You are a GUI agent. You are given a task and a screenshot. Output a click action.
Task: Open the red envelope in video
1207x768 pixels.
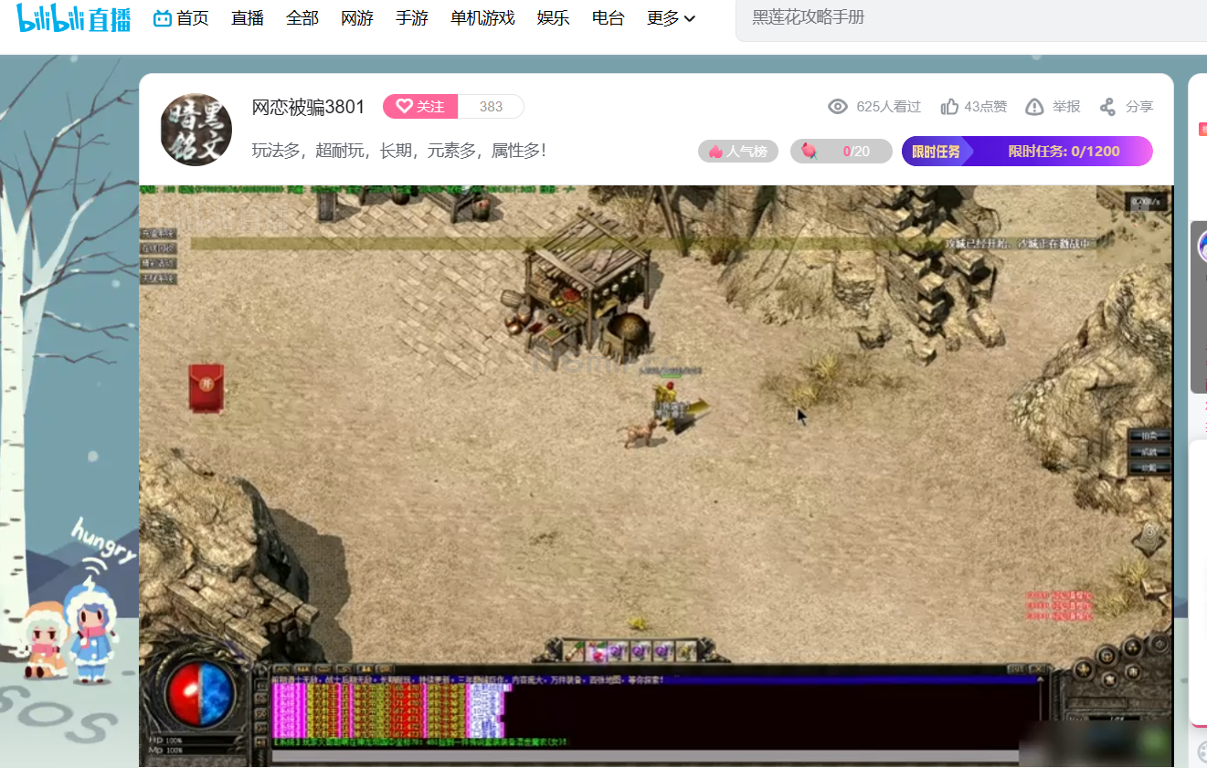click(x=206, y=388)
